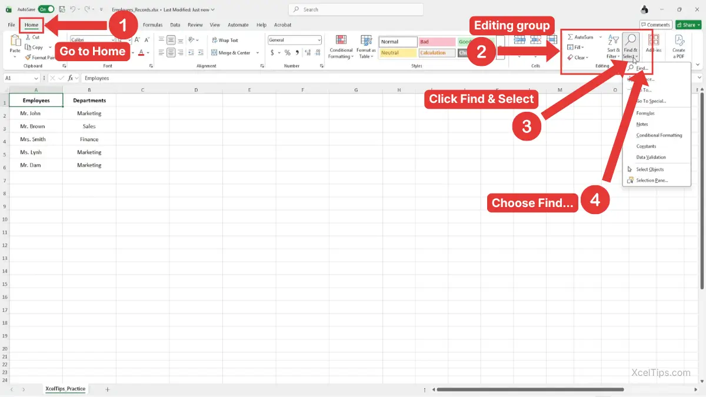Click the Comments button
The image size is (706, 397).
pos(655,25)
